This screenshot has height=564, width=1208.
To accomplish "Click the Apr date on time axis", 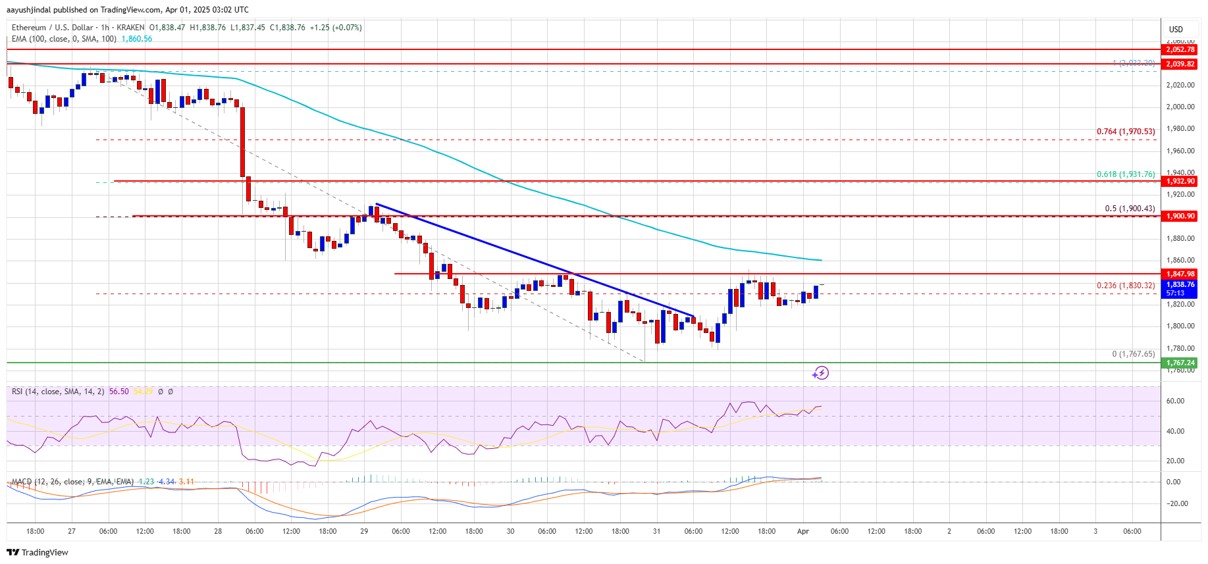I will (x=802, y=531).
